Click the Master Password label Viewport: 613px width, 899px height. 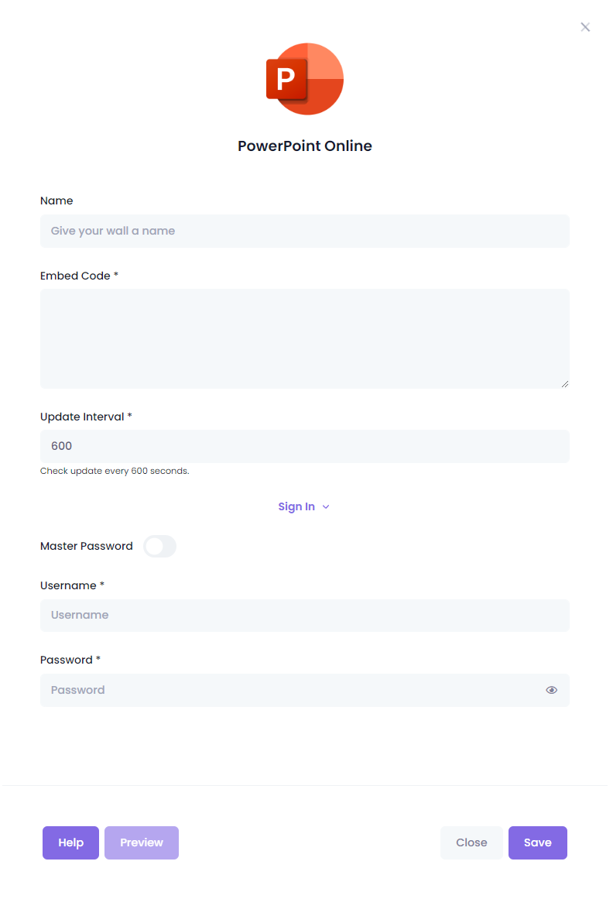[87, 547]
